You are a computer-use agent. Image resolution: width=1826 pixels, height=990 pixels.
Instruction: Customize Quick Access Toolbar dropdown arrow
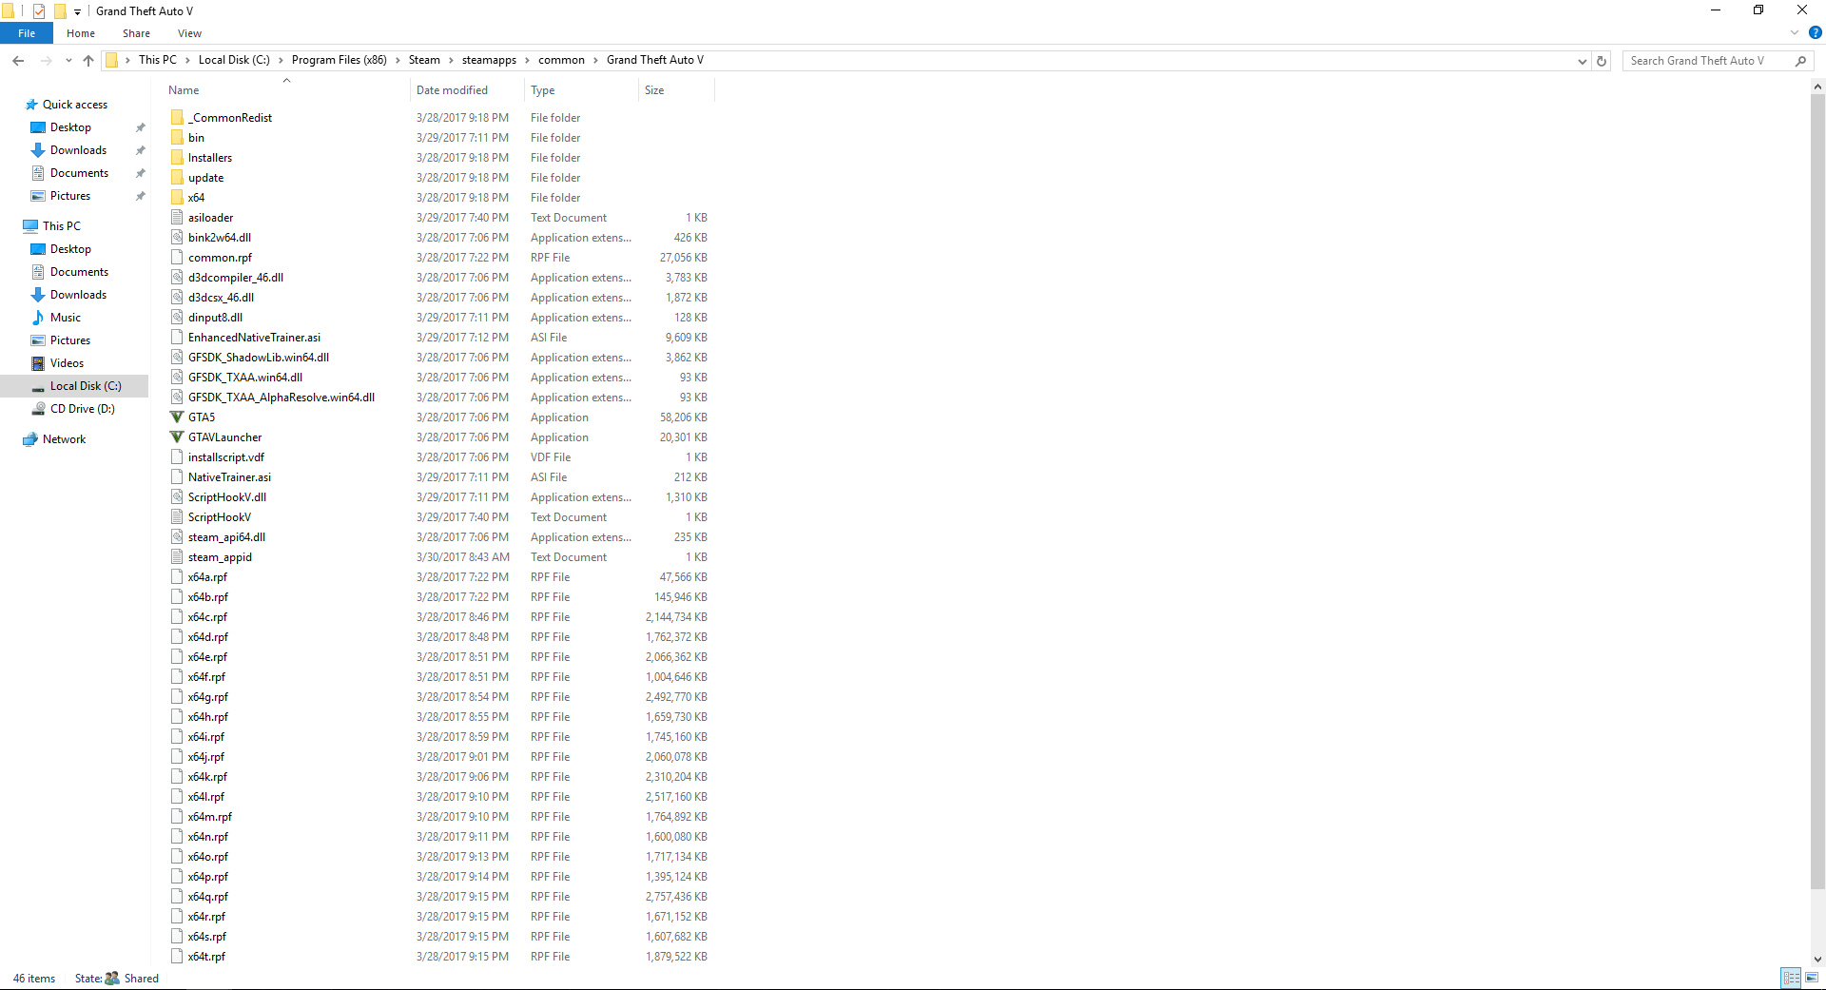click(77, 12)
